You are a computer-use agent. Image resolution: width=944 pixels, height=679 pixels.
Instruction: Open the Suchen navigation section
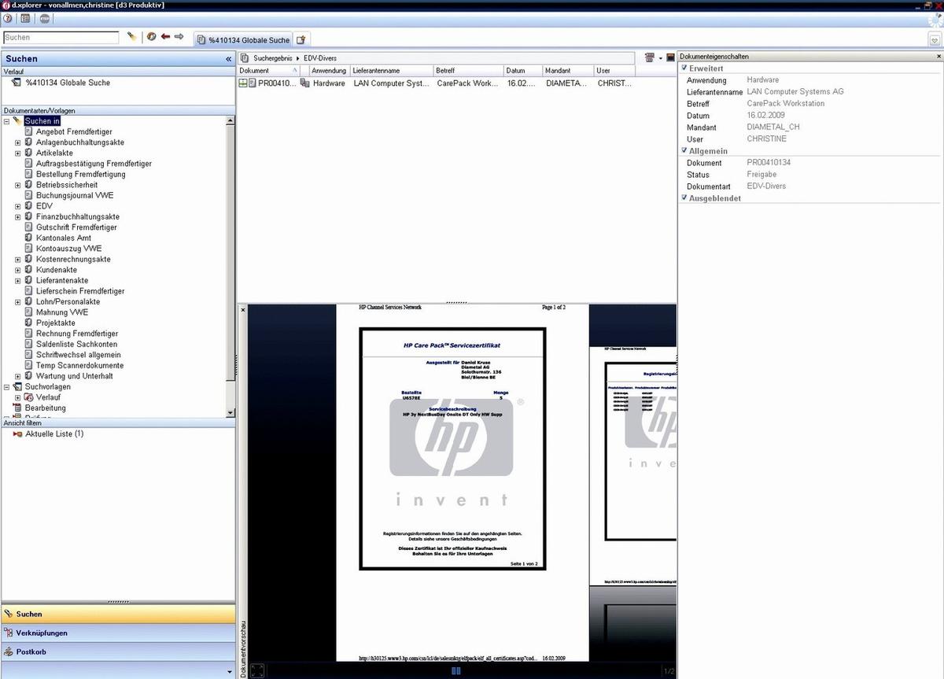pos(118,614)
